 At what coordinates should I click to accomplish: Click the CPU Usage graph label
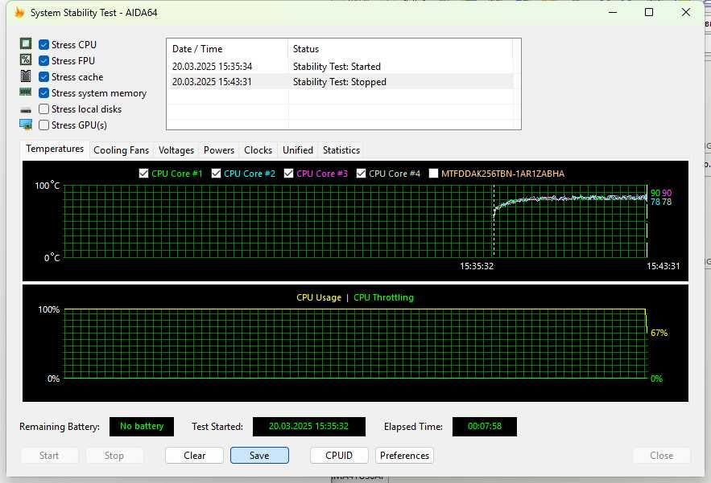point(319,297)
